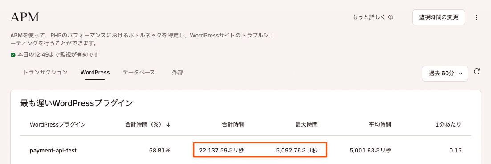Go to the 外部 tab

(178, 73)
